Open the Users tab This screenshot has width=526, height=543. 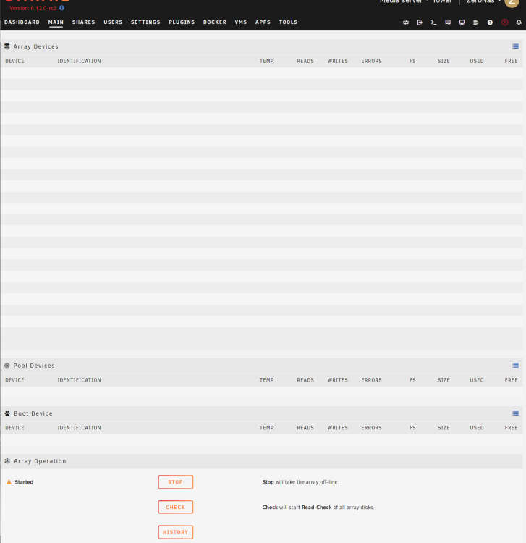click(113, 22)
